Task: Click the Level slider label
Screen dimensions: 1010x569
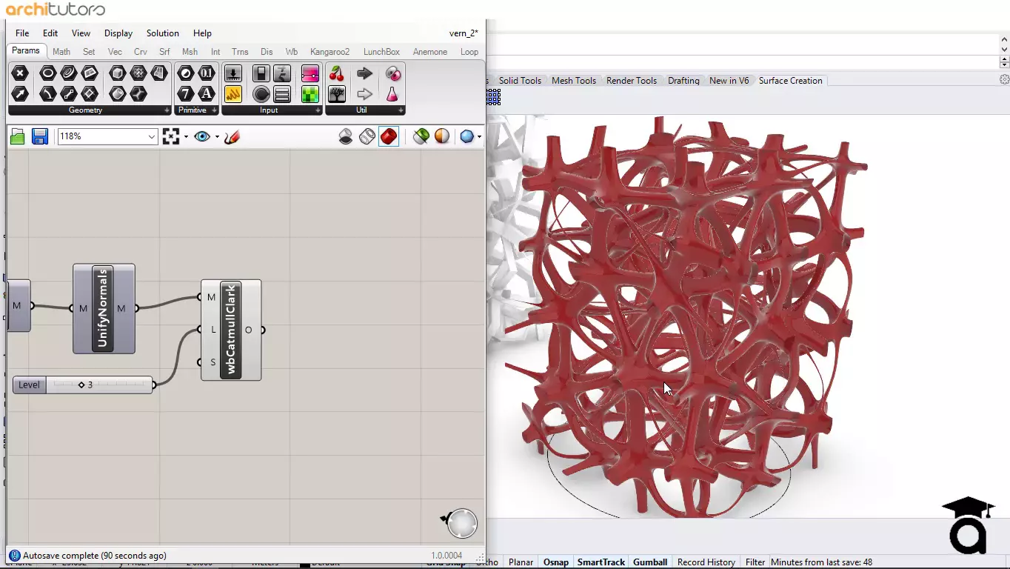Action: click(30, 385)
